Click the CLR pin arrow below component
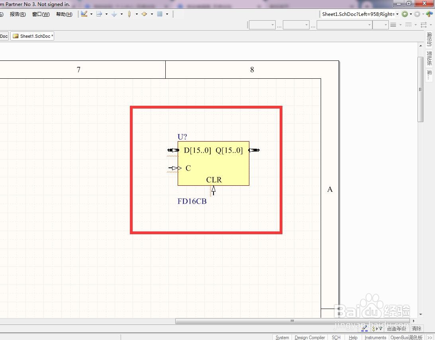Screen dimensions: 435x340 pyautogui.click(x=214, y=190)
